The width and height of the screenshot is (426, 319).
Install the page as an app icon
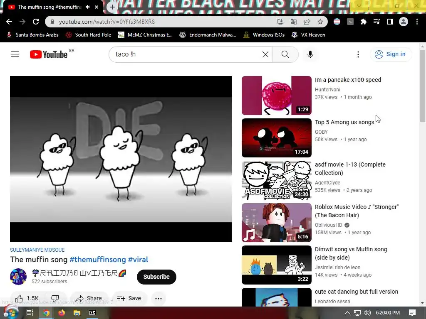coord(280,22)
